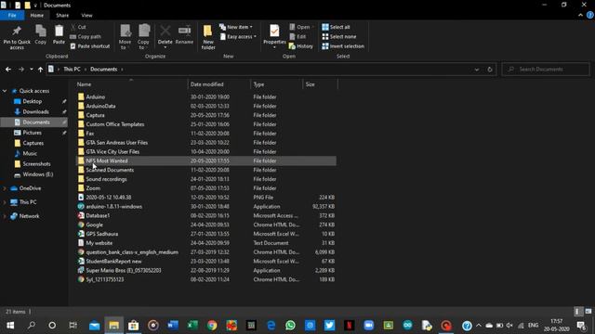Create a New folder from ribbon

208,37
